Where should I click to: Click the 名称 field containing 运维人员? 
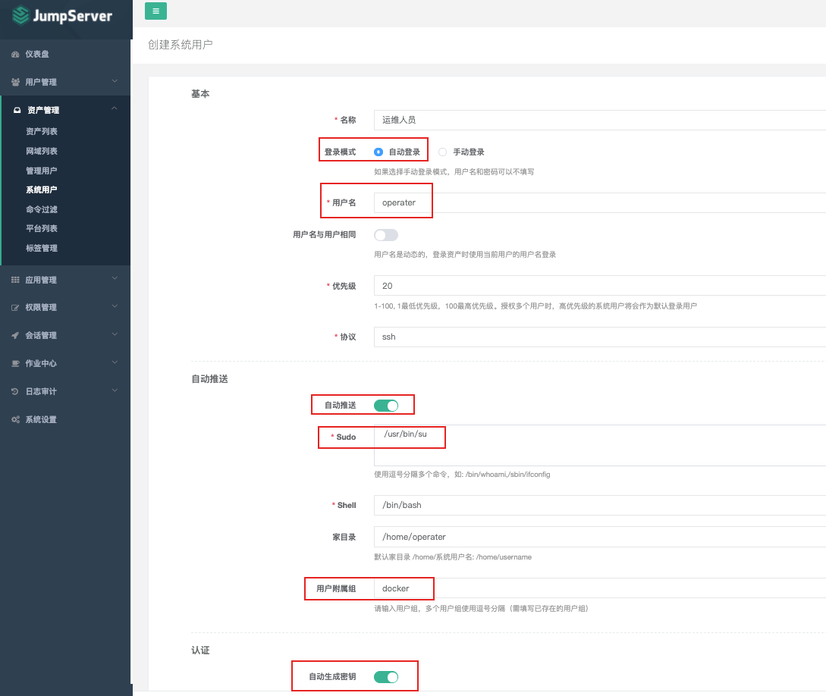point(599,120)
